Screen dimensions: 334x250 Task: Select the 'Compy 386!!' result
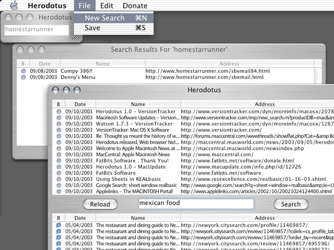coord(77,71)
